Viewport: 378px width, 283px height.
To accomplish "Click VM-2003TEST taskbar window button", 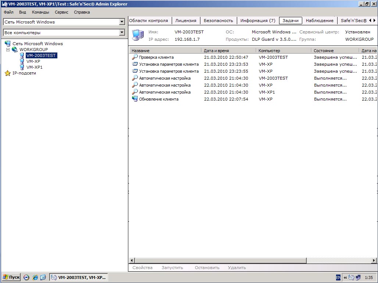I will (78, 277).
